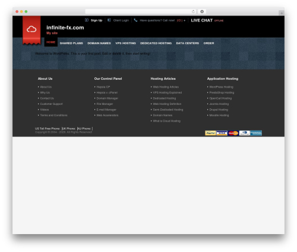Open the Joomla Hosting link
Screen dimensions: 297x252
219,104
